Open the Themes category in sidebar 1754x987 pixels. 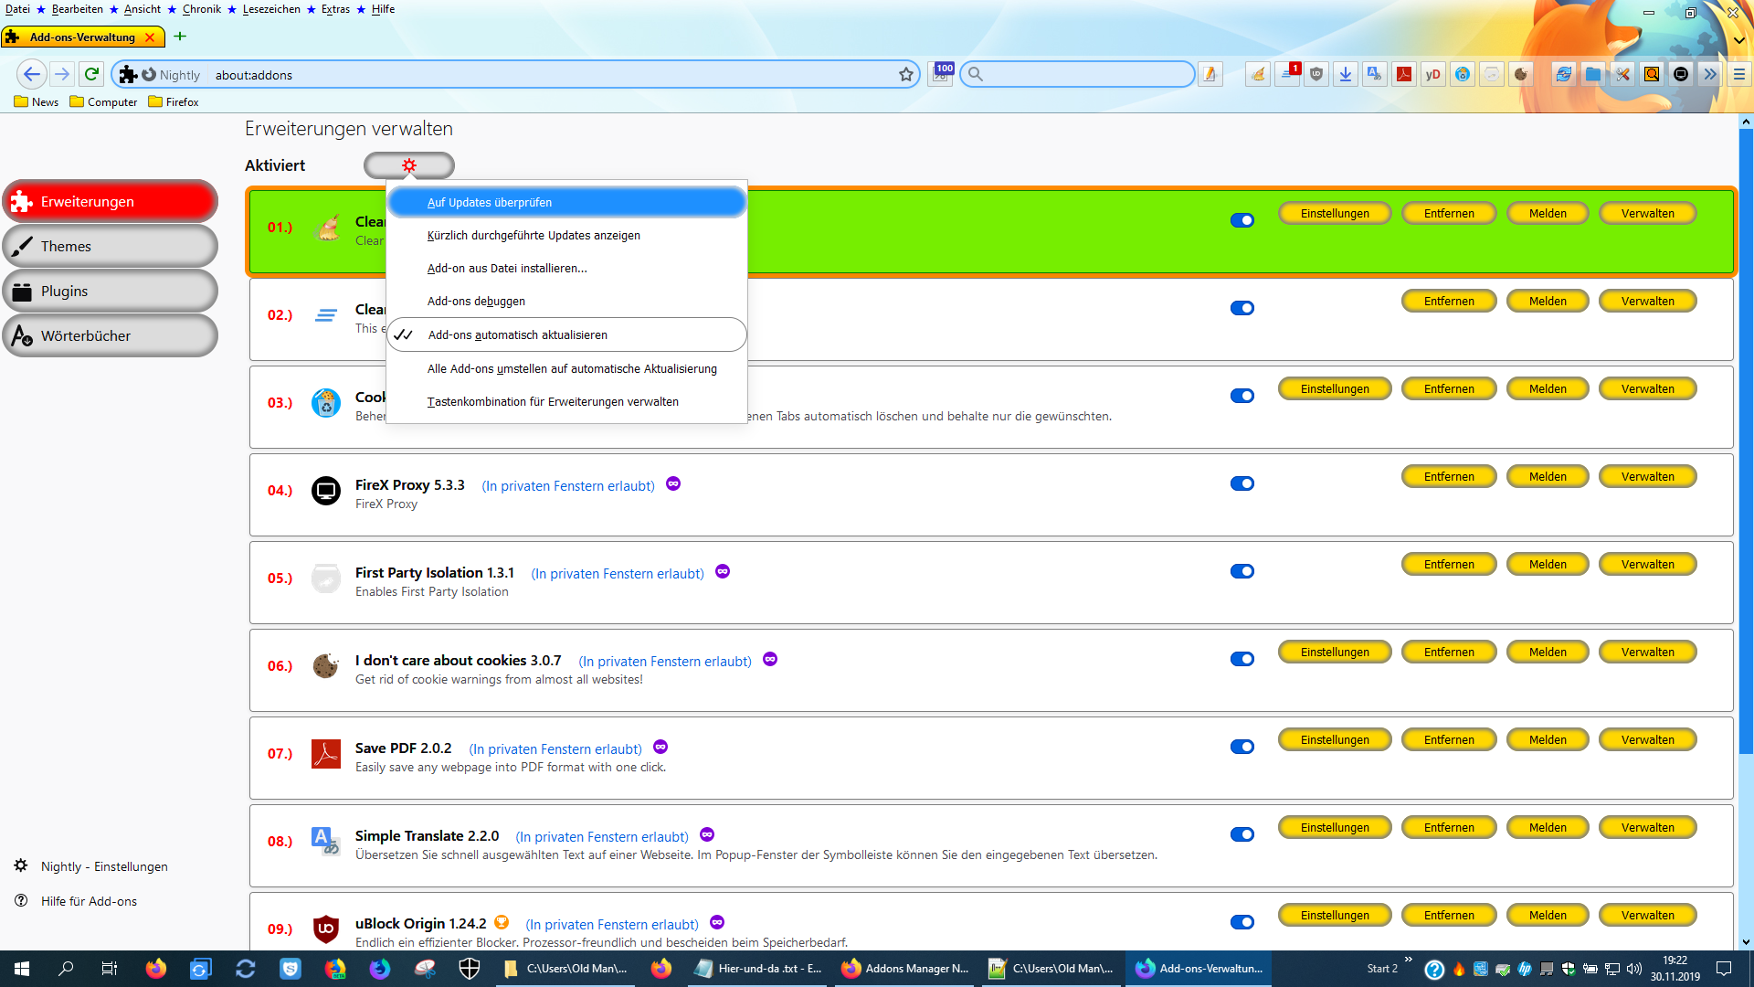pos(110,246)
